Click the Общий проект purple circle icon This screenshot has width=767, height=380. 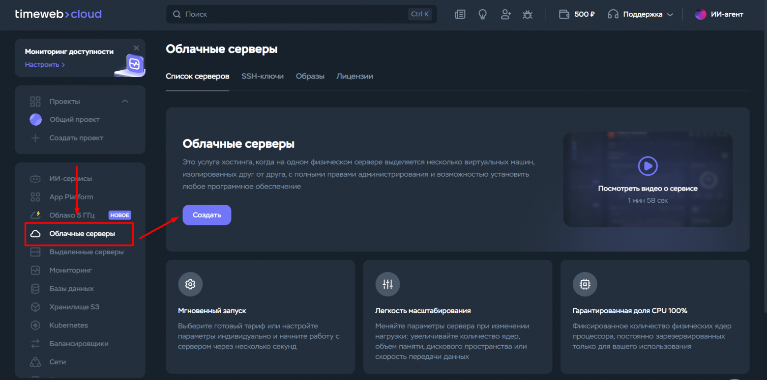tap(35, 119)
